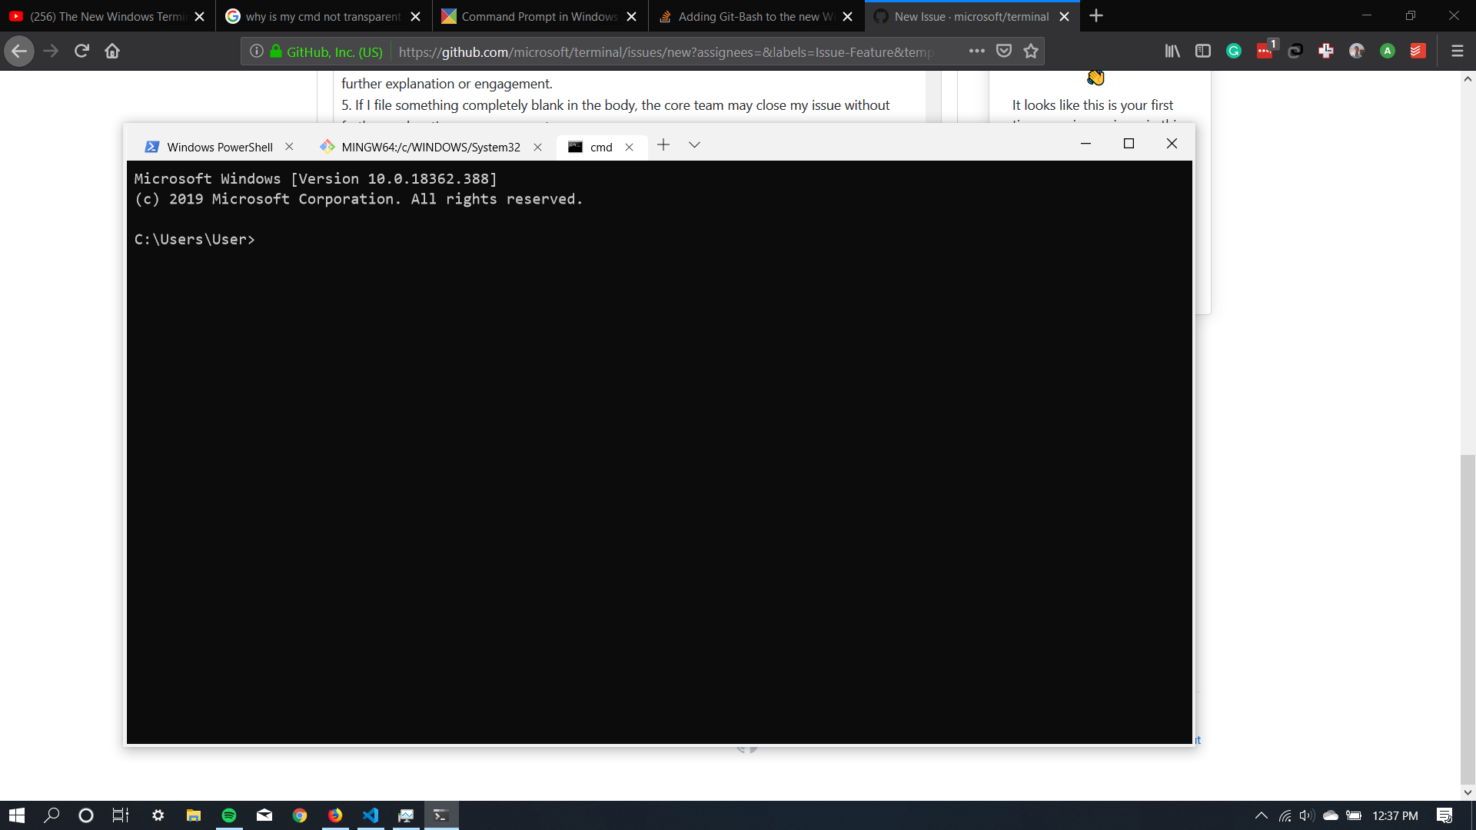The height and width of the screenshot is (830, 1476).
Task: Click the browser page vertical scrollbar
Action: click(x=1468, y=615)
